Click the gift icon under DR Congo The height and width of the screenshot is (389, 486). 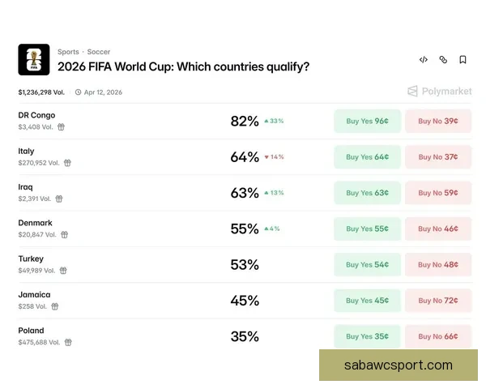[61, 127]
